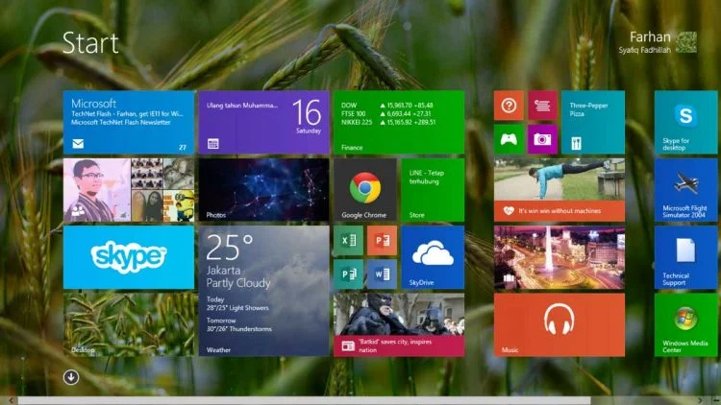Image resolution: width=721 pixels, height=405 pixels.
Task: Launch Excel small tile
Action: (348, 240)
